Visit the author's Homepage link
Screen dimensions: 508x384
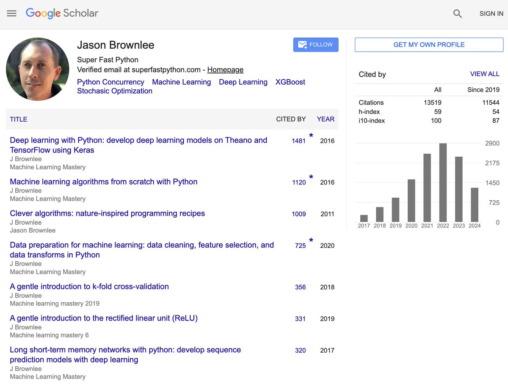click(225, 69)
